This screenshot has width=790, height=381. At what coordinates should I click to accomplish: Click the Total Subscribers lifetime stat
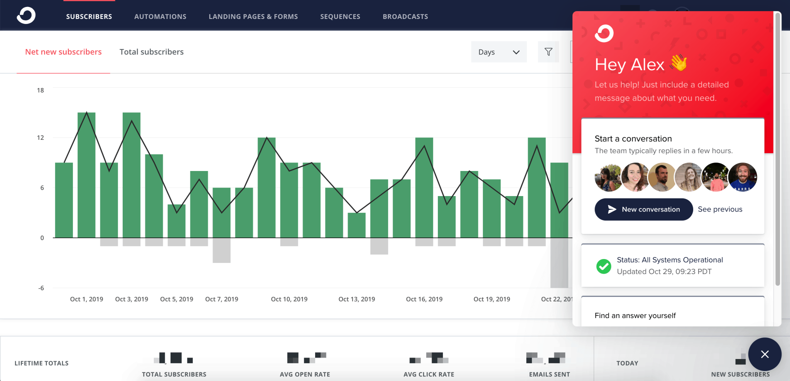[x=174, y=364]
